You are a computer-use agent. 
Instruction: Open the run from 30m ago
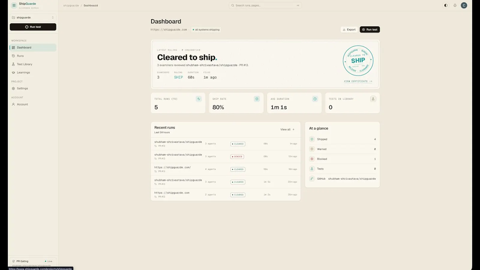coord(226,182)
